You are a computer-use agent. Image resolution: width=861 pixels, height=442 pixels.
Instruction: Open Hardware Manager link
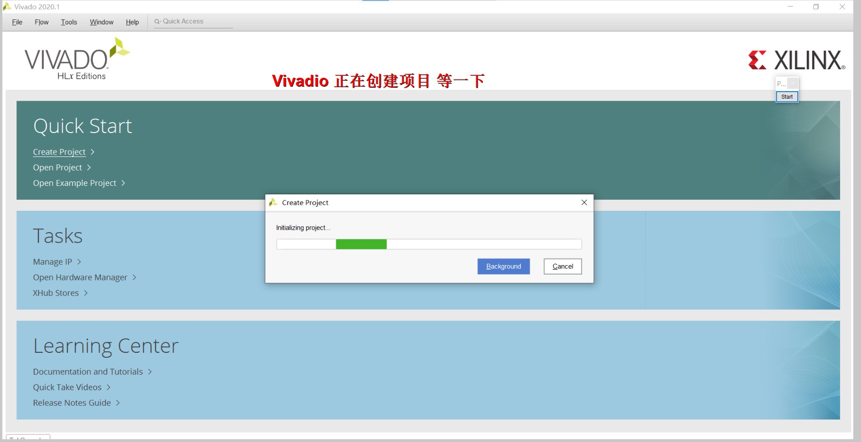coord(80,278)
